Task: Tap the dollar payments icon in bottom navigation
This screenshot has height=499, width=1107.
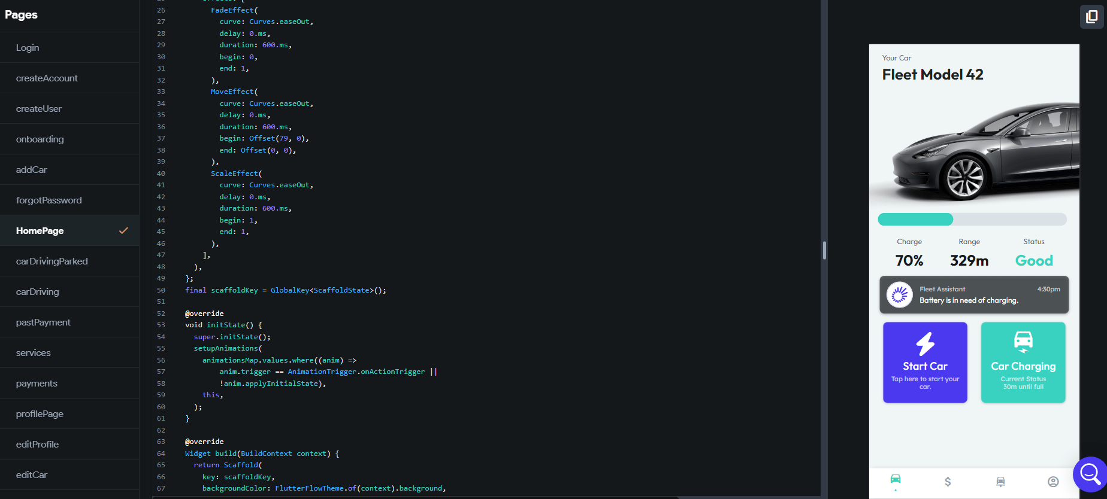Action: pos(948,482)
